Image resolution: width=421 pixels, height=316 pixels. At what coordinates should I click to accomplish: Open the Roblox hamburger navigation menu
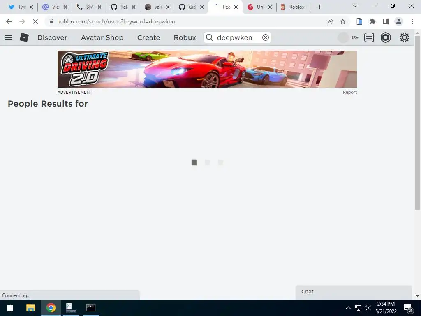pyautogui.click(x=8, y=37)
